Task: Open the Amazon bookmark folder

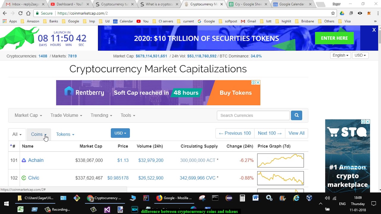Action: coord(29,21)
